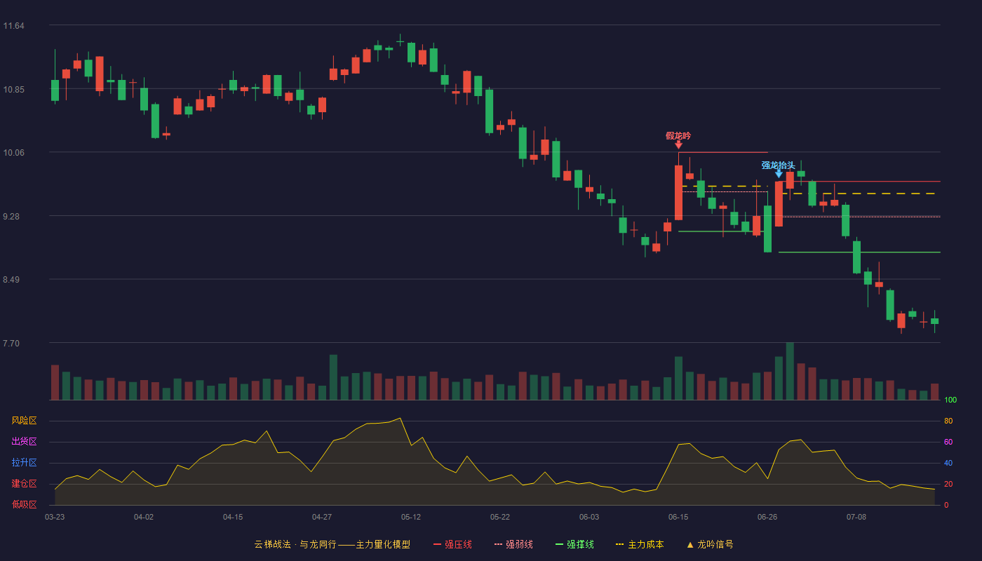
Task: Click the red 强压线 legend line icon
Action: (438, 544)
